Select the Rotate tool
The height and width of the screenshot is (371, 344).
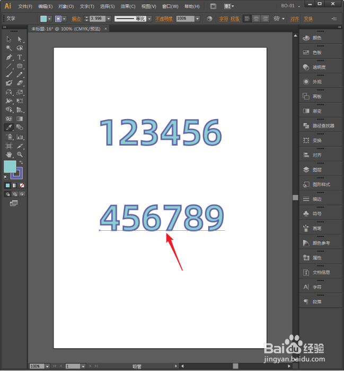[9, 92]
